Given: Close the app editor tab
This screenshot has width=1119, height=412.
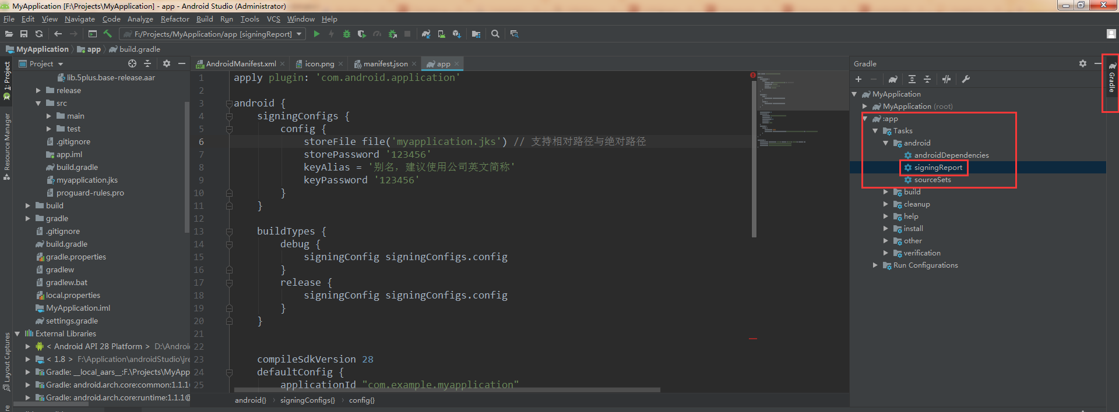Looking at the screenshot, I should (457, 64).
